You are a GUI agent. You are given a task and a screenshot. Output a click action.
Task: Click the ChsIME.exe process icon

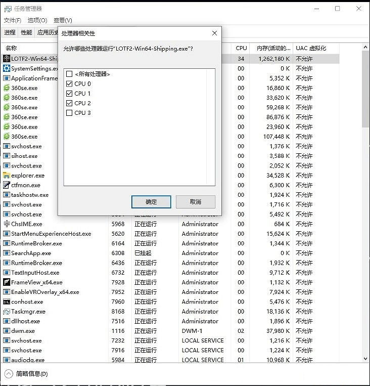click(7, 224)
